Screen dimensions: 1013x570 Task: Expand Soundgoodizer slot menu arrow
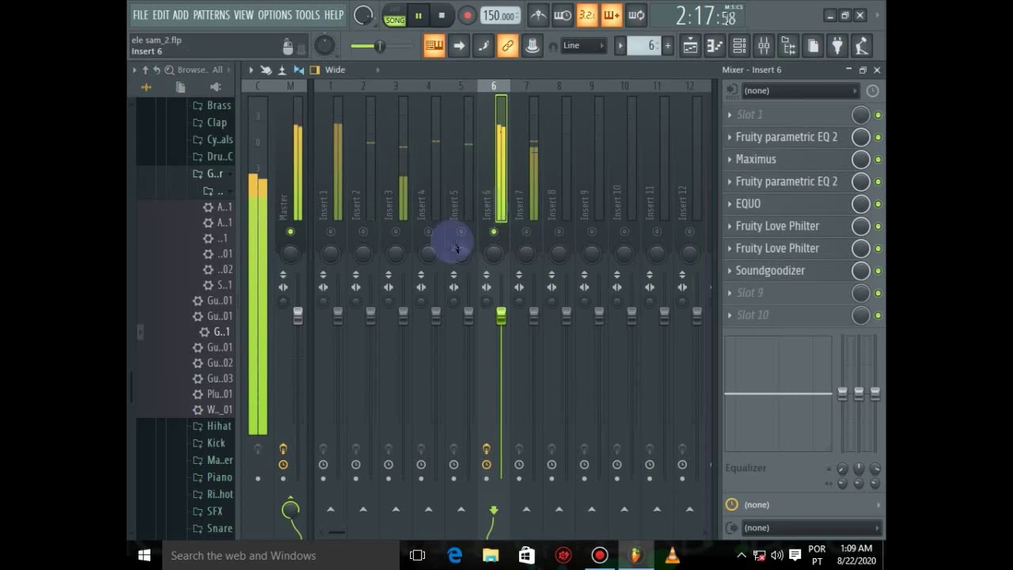coord(730,270)
